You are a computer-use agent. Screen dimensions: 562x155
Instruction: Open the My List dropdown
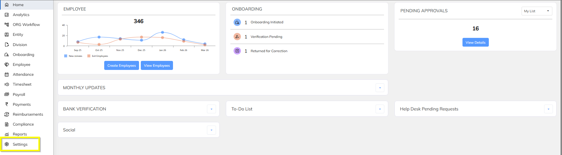click(537, 11)
